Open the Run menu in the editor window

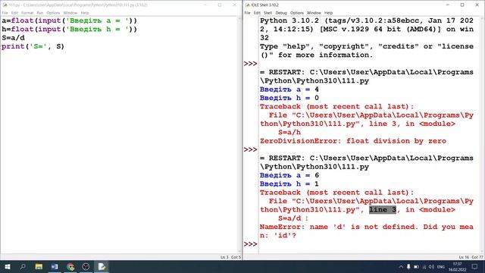40,13
